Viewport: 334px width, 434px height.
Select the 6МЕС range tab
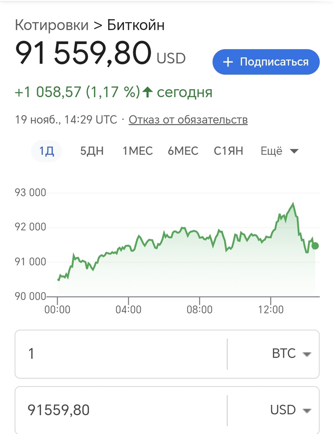[x=183, y=151]
